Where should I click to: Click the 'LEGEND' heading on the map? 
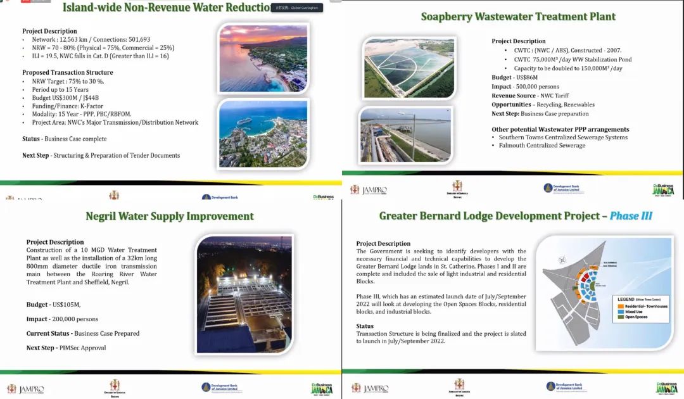(626, 299)
